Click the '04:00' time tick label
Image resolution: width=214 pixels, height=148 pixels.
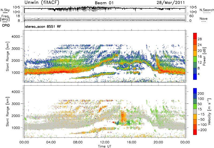[51, 142]
